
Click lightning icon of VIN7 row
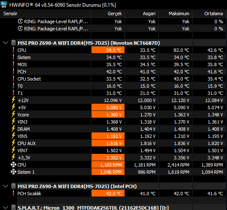pos(14,150)
